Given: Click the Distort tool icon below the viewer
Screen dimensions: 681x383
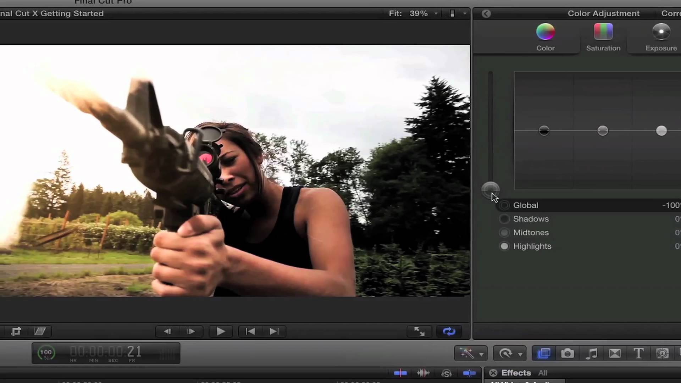Looking at the screenshot, I should coord(40,331).
